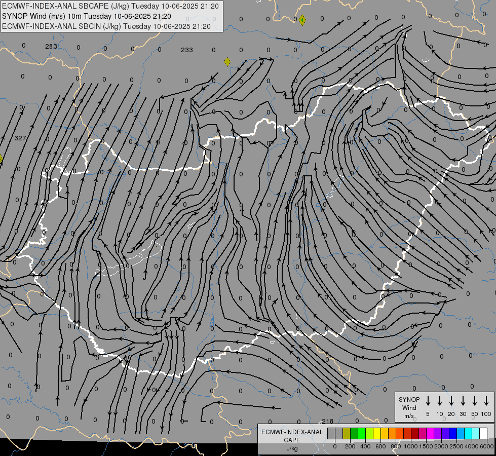Click the SYNOP Wind m/s legend title
The width and height of the screenshot is (496, 456).
click(409, 407)
